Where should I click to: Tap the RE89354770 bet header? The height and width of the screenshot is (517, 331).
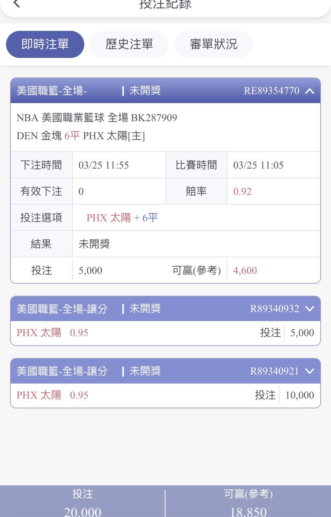[x=165, y=91]
